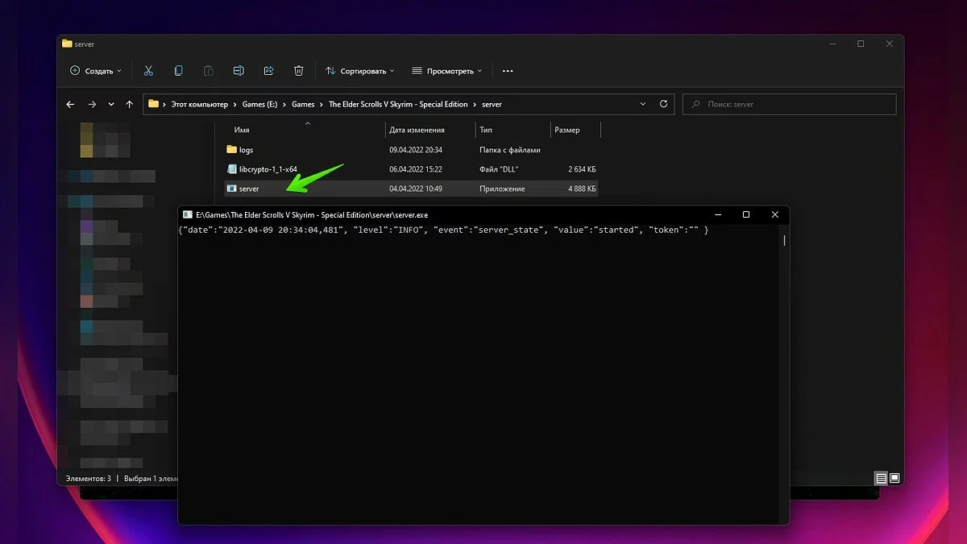Screen dimensions: 967x544
Task: Open the three-dot more options menu
Action: click(508, 71)
